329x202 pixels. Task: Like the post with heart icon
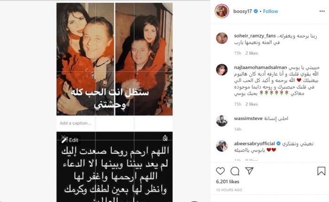(220, 171)
